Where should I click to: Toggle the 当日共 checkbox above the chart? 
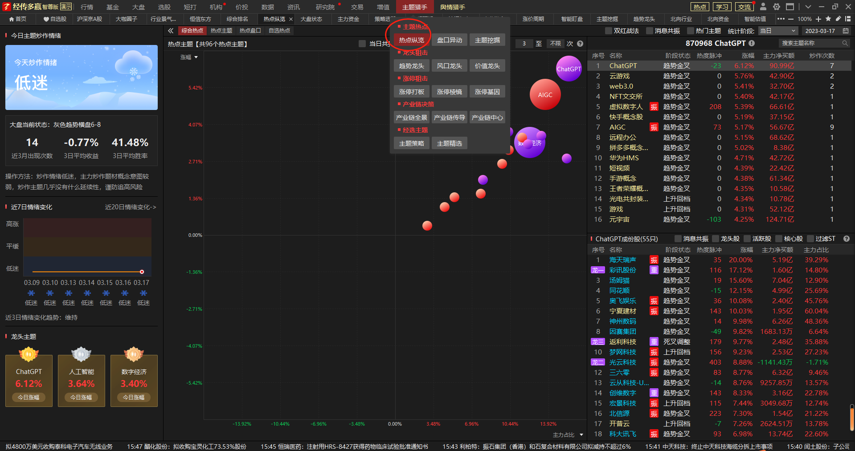point(362,44)
